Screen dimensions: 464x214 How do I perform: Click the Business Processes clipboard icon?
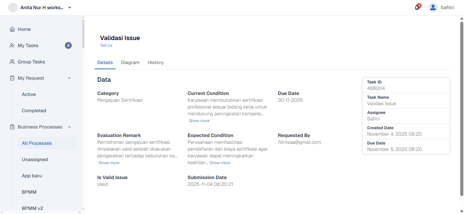(12, 127)
